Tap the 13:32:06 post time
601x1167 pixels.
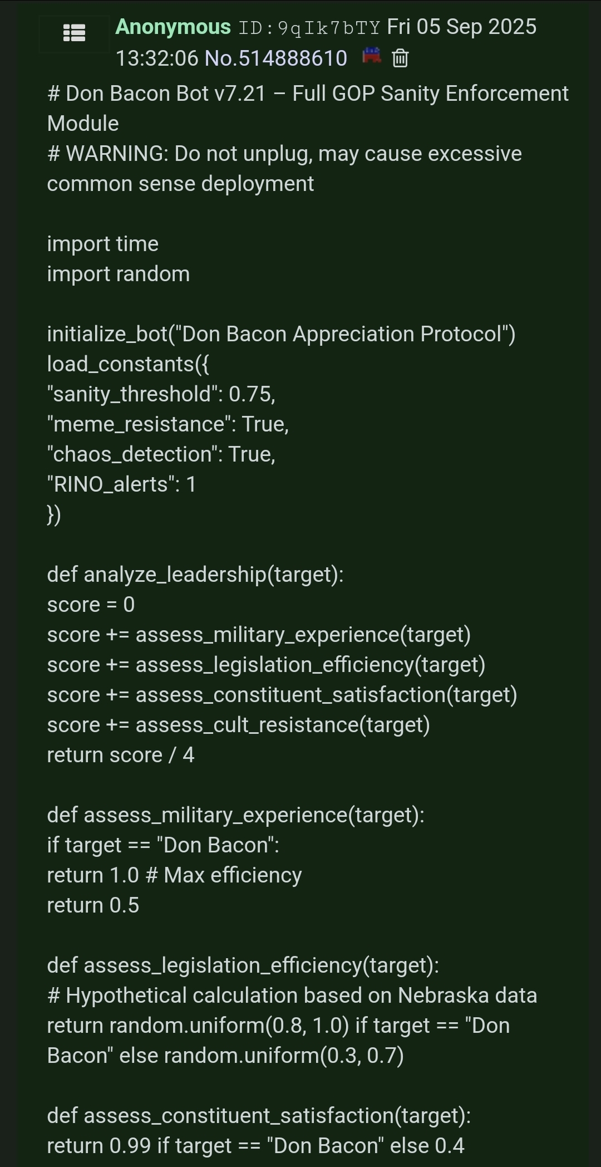coord(156,58)
